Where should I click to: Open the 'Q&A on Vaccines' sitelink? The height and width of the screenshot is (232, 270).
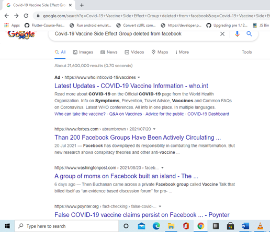(126, 114)
